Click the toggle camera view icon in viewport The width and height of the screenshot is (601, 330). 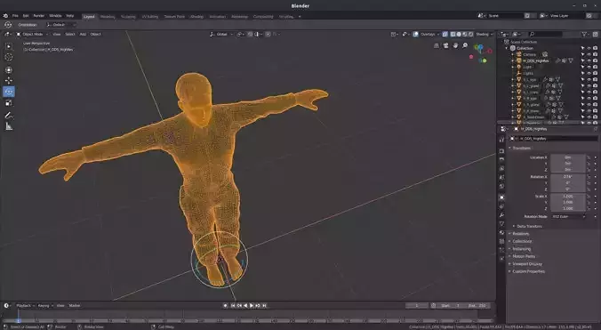tap(445, 45)
